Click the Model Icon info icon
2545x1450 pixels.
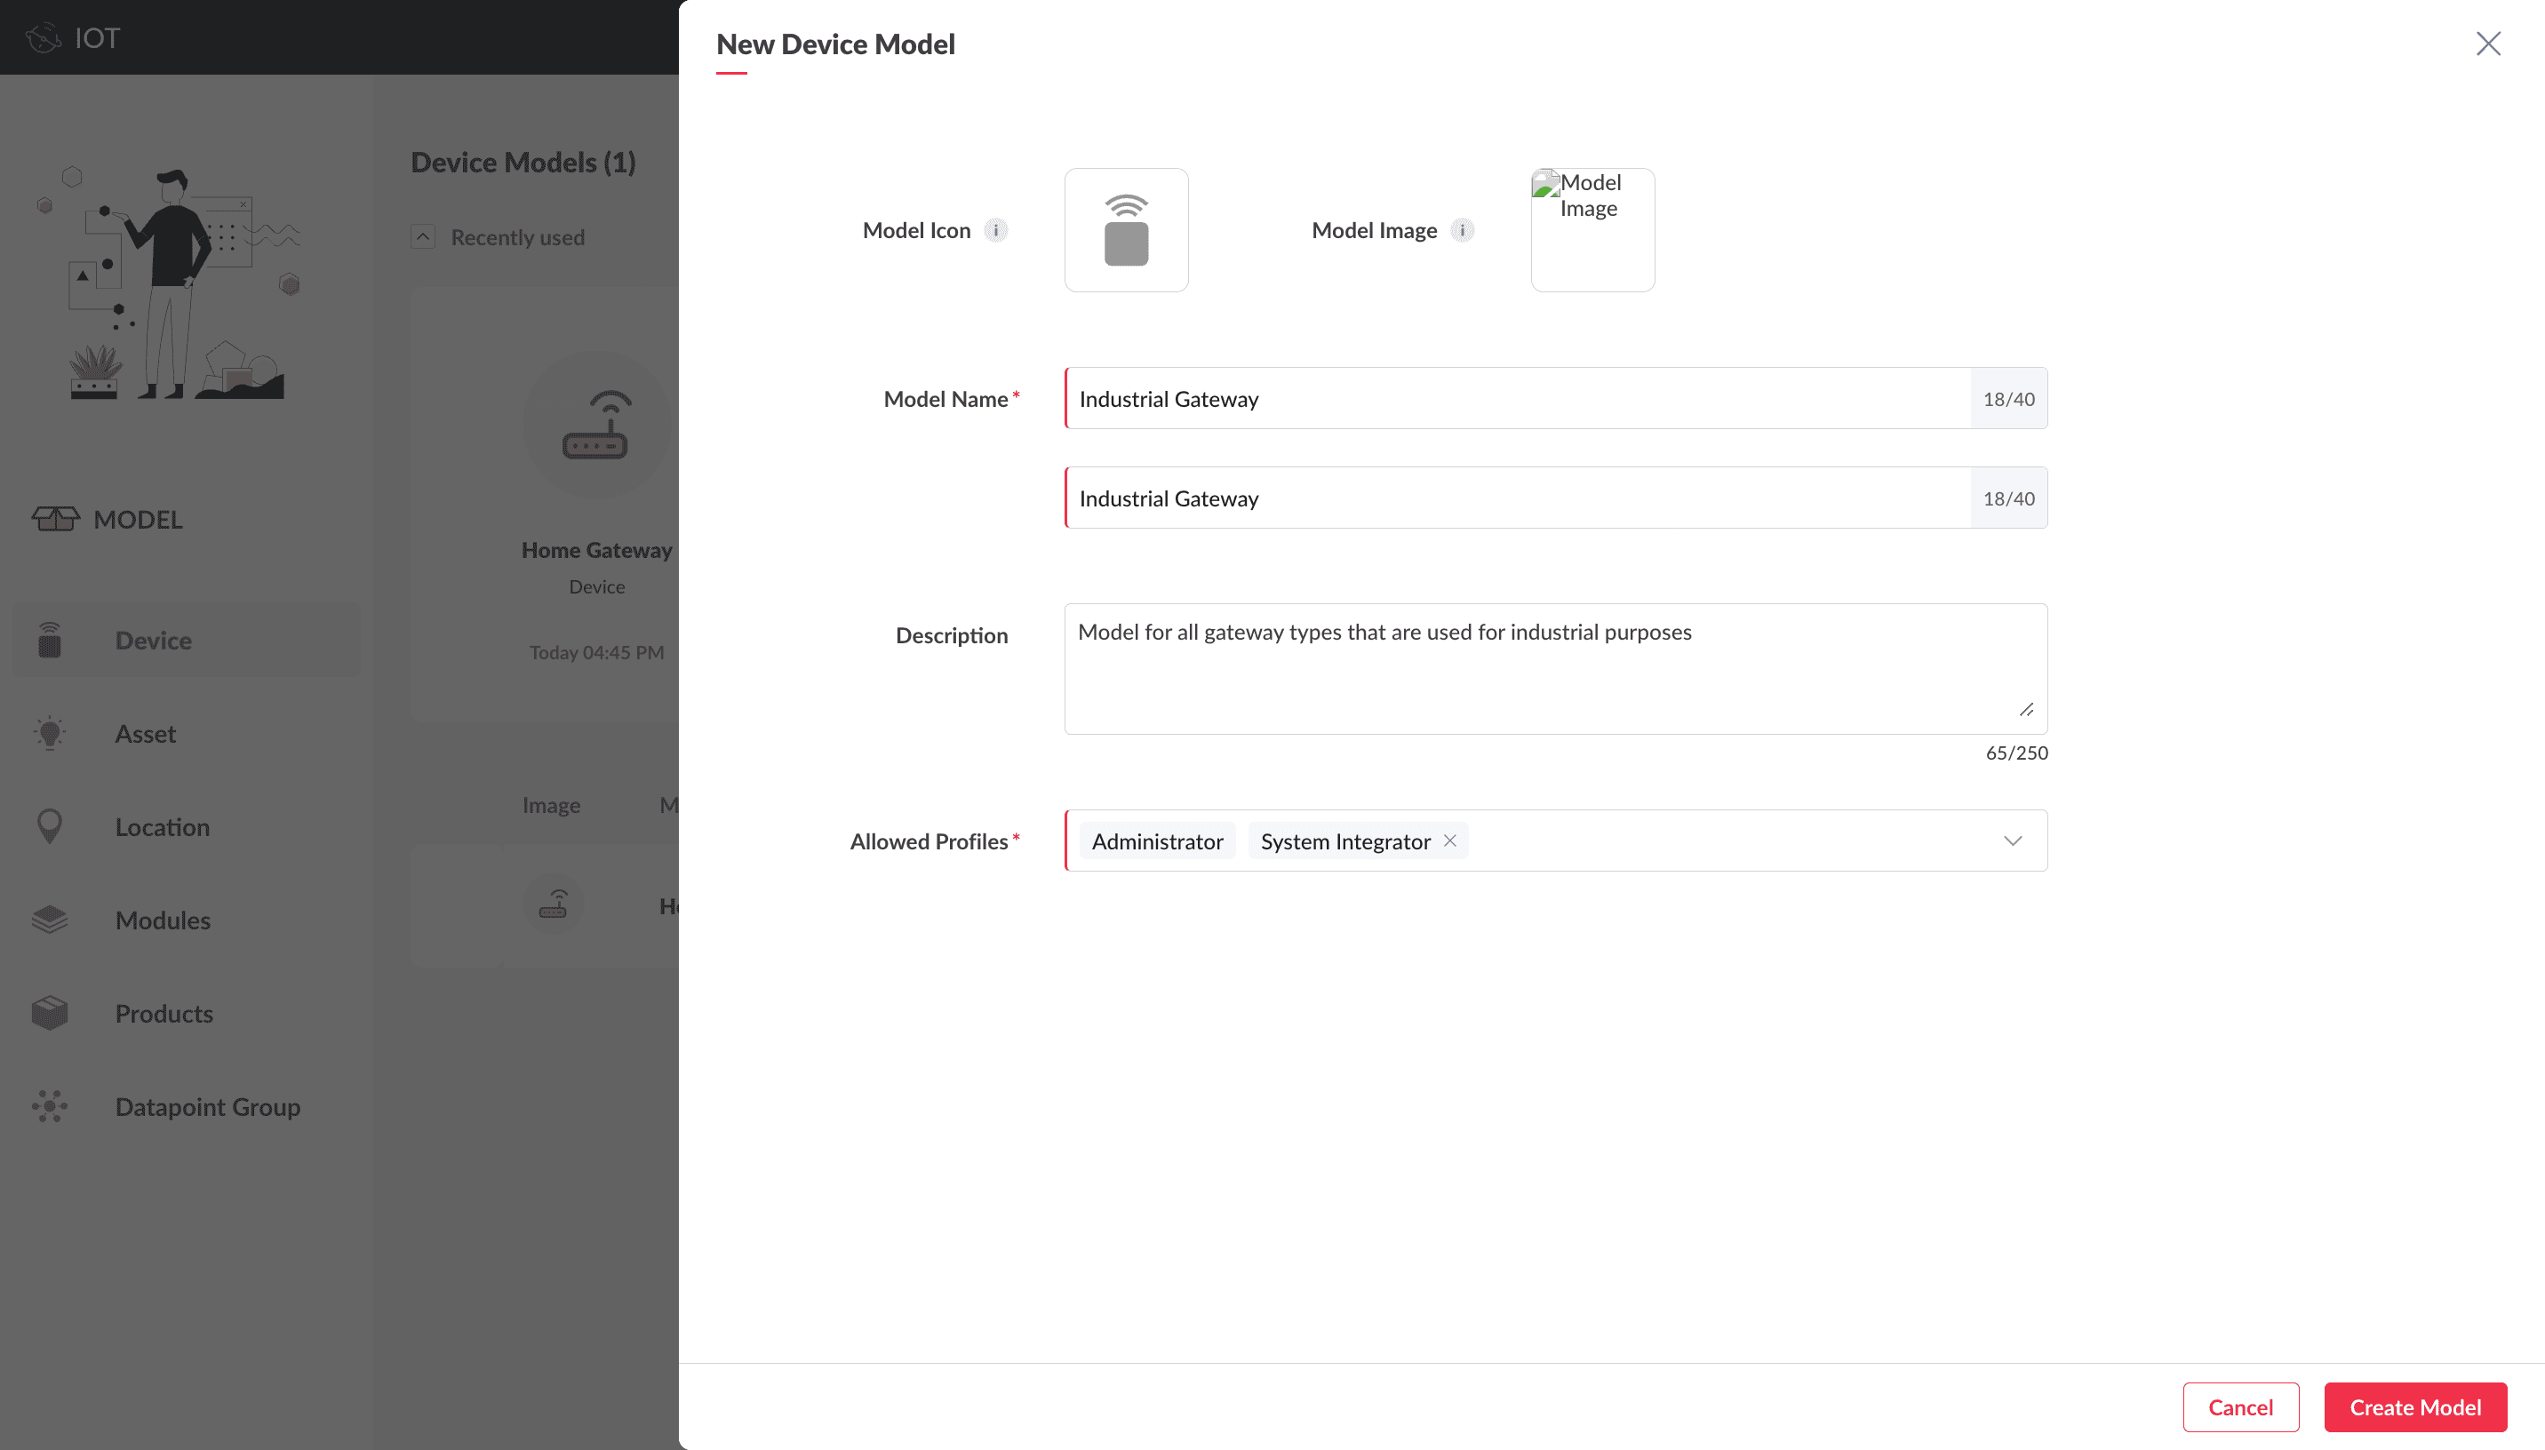click(x=996, y=230)
